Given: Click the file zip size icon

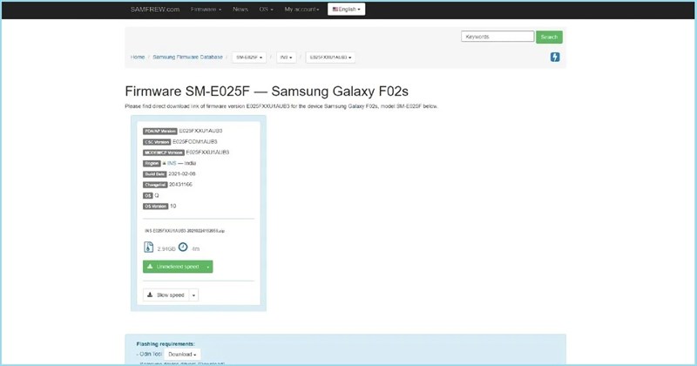Looking at the screenshot, I should tap(148, 247).
